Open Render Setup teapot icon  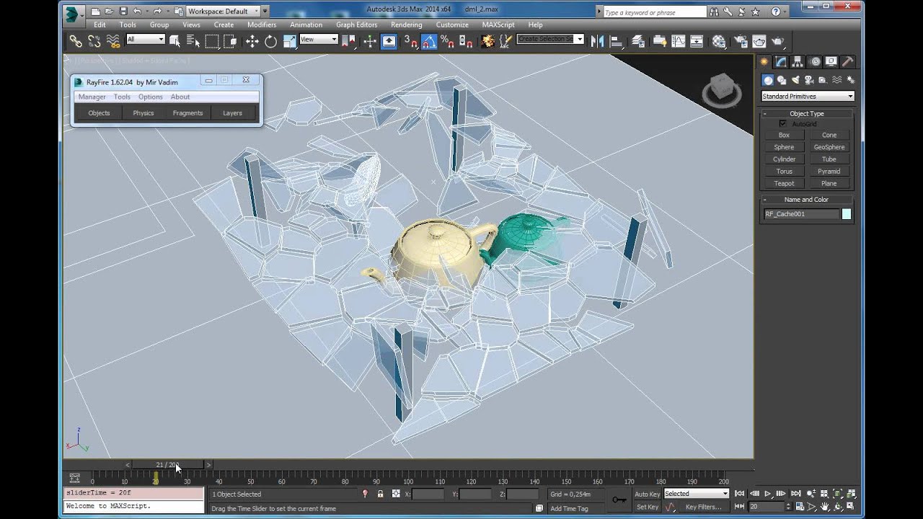(740, 41)
